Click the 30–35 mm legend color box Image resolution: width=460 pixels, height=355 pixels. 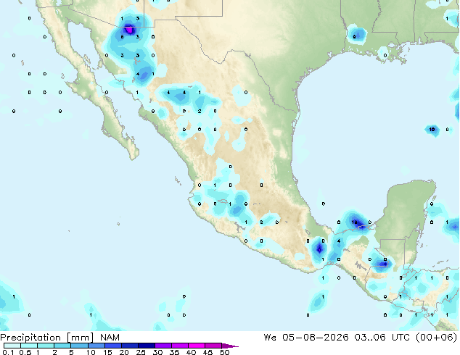(163, 346)
